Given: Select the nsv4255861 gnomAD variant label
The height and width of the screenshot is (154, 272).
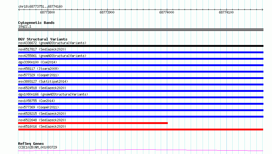Looking at the screenshot, I should [x=52, y=56].
